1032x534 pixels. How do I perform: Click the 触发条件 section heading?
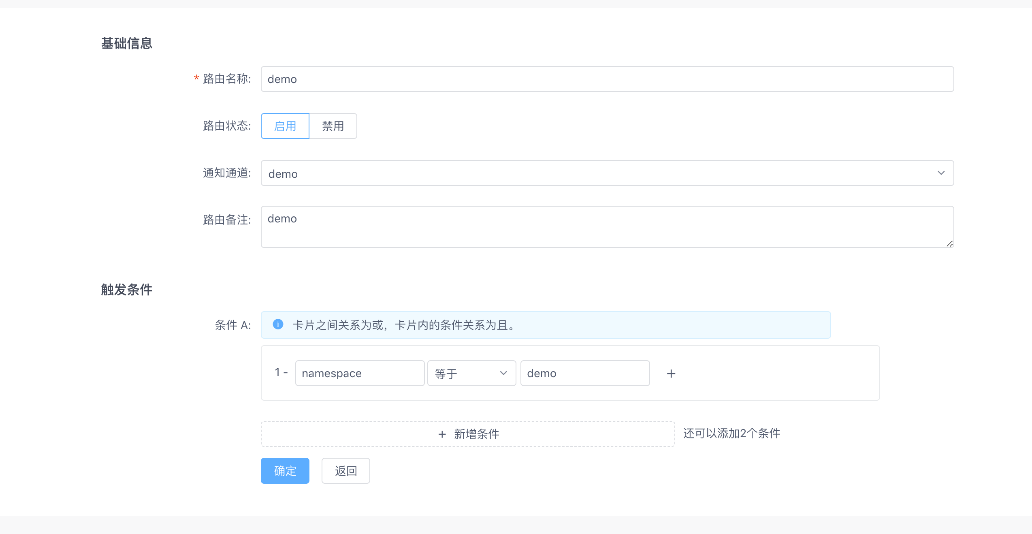[x=127, y=290]
